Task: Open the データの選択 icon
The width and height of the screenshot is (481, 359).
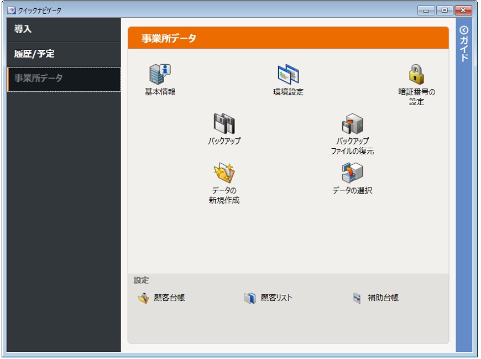Action: [352, 173]
